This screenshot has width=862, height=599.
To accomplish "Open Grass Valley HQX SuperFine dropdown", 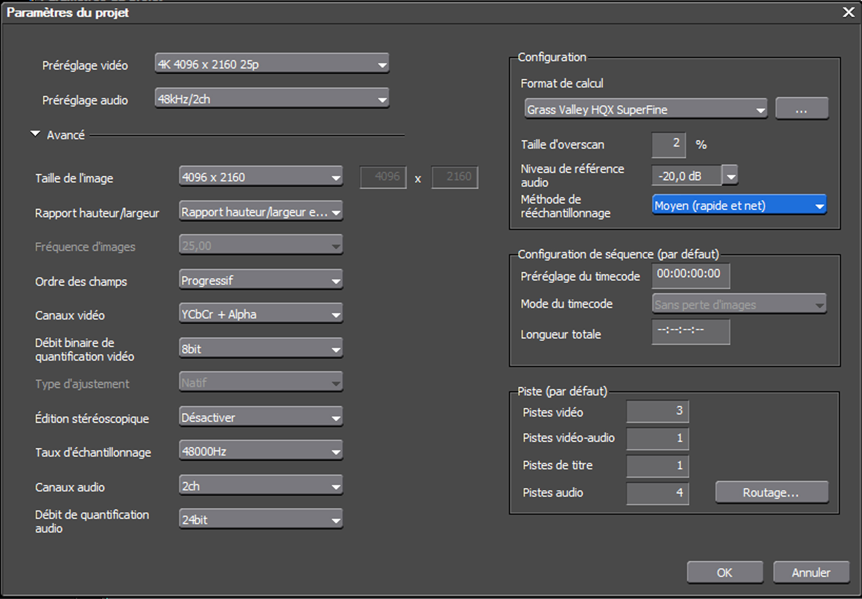I will [645, 110].
